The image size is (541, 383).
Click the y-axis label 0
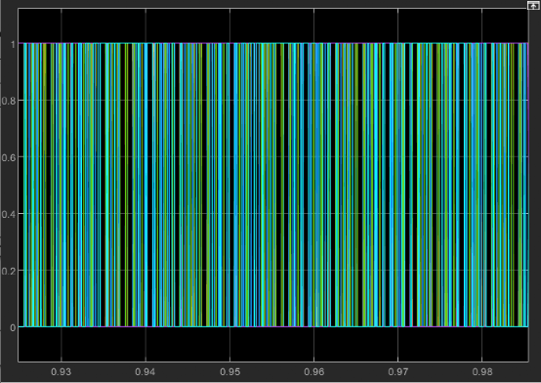13,327
